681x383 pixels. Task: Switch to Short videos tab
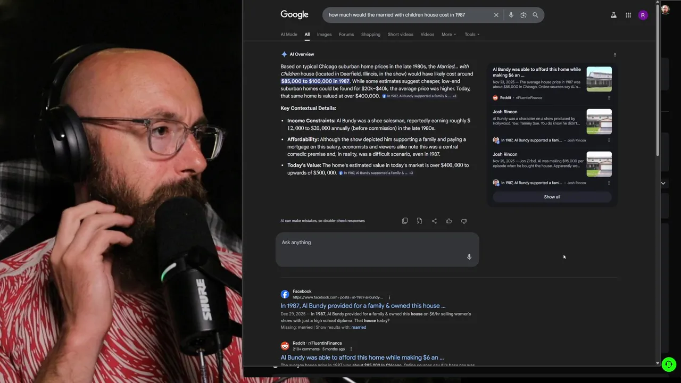[401, 35]
